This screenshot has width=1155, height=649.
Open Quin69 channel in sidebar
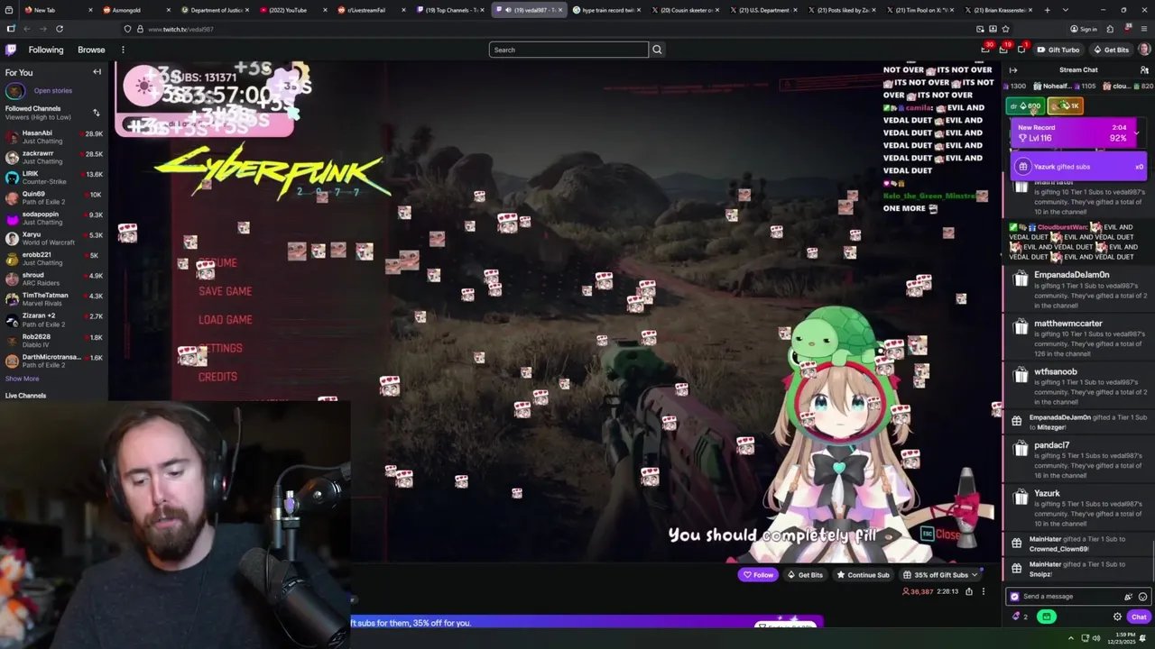pos(54,198)
